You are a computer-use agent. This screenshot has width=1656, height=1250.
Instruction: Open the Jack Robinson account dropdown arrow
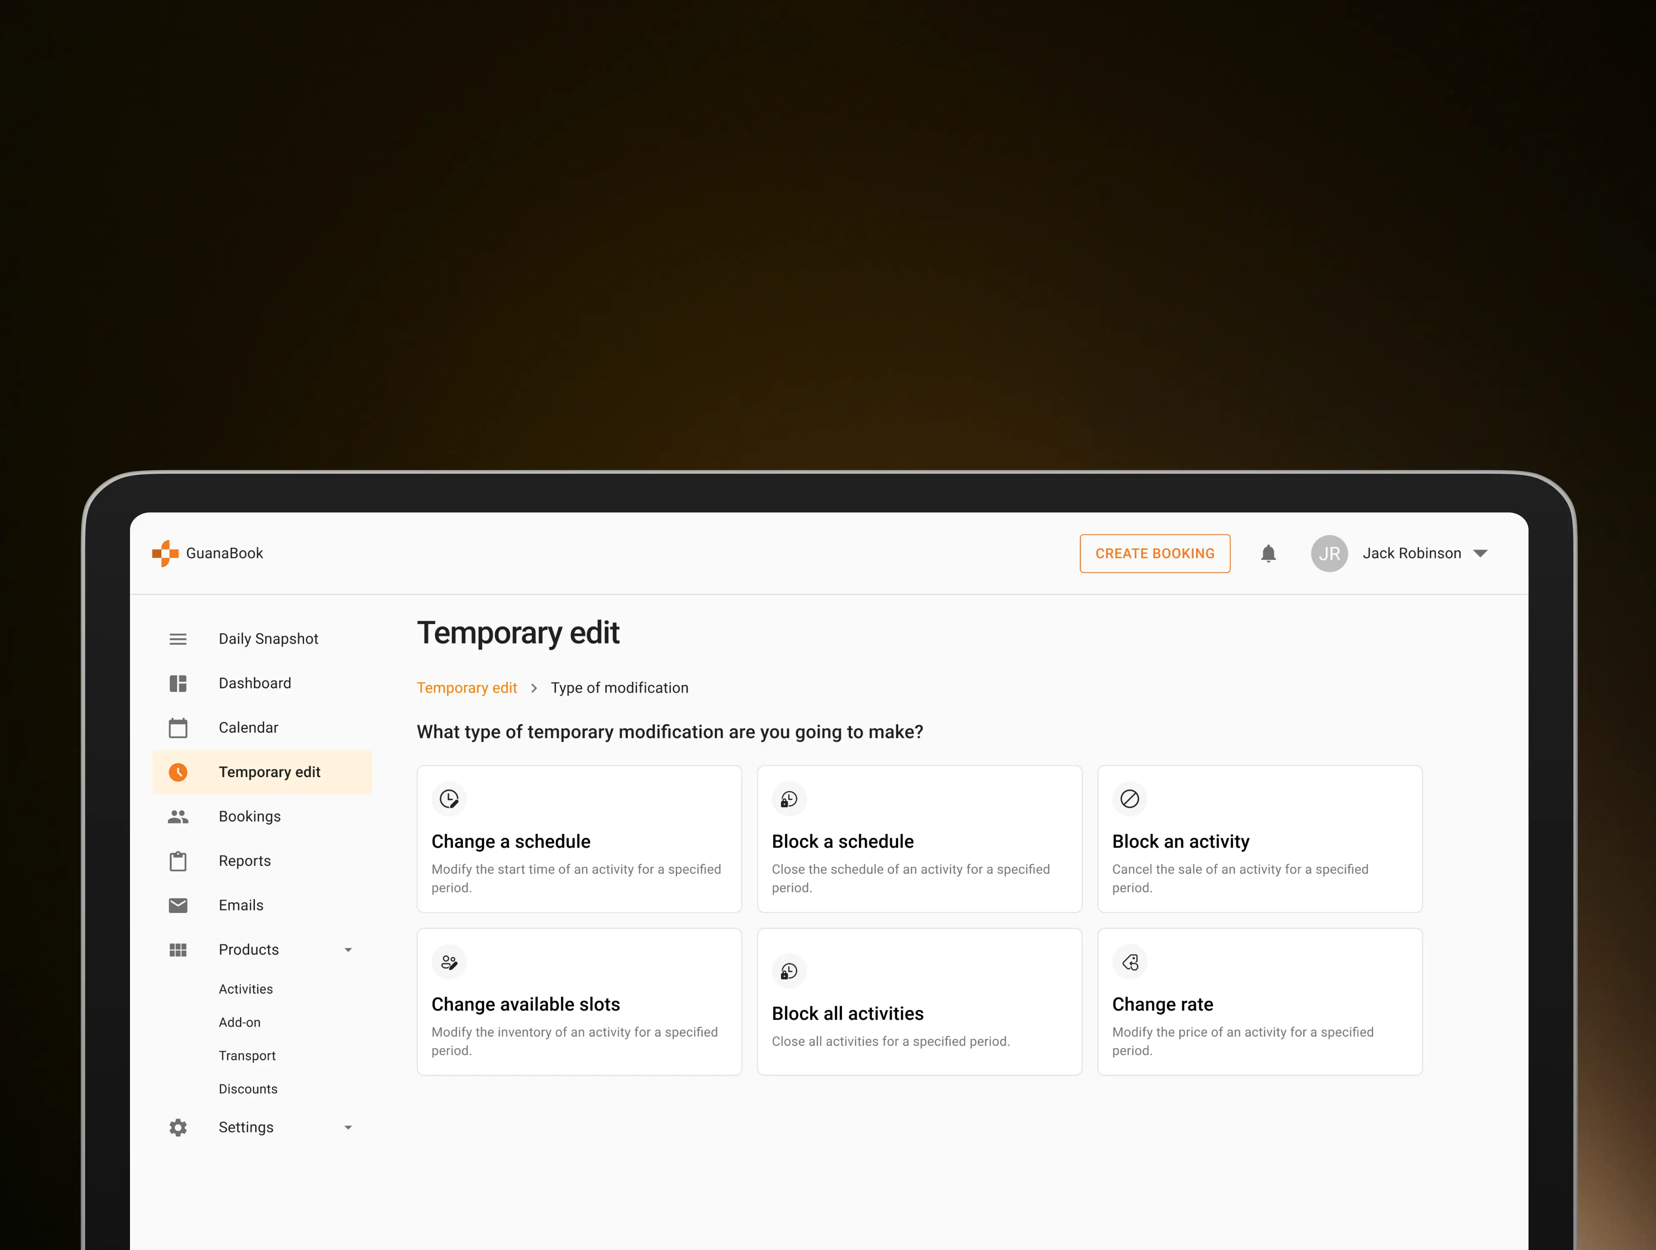1480,553
